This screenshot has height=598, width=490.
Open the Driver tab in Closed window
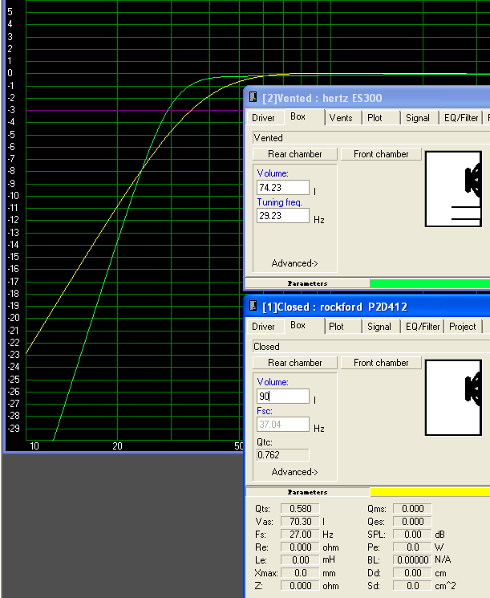263,327
